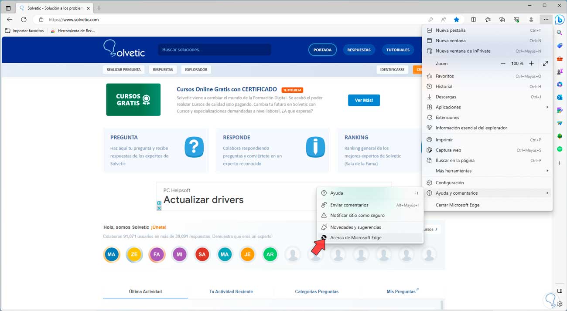Click the blue favorite star icon
Image resolution: width=567 pixels, height=311 pixels.
coord(457,20)
